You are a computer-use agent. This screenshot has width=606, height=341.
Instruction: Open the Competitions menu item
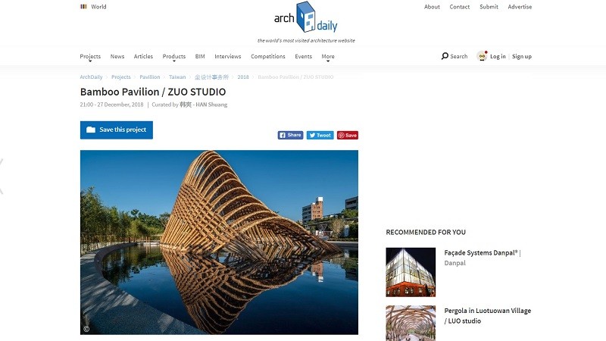click(268, 56)
